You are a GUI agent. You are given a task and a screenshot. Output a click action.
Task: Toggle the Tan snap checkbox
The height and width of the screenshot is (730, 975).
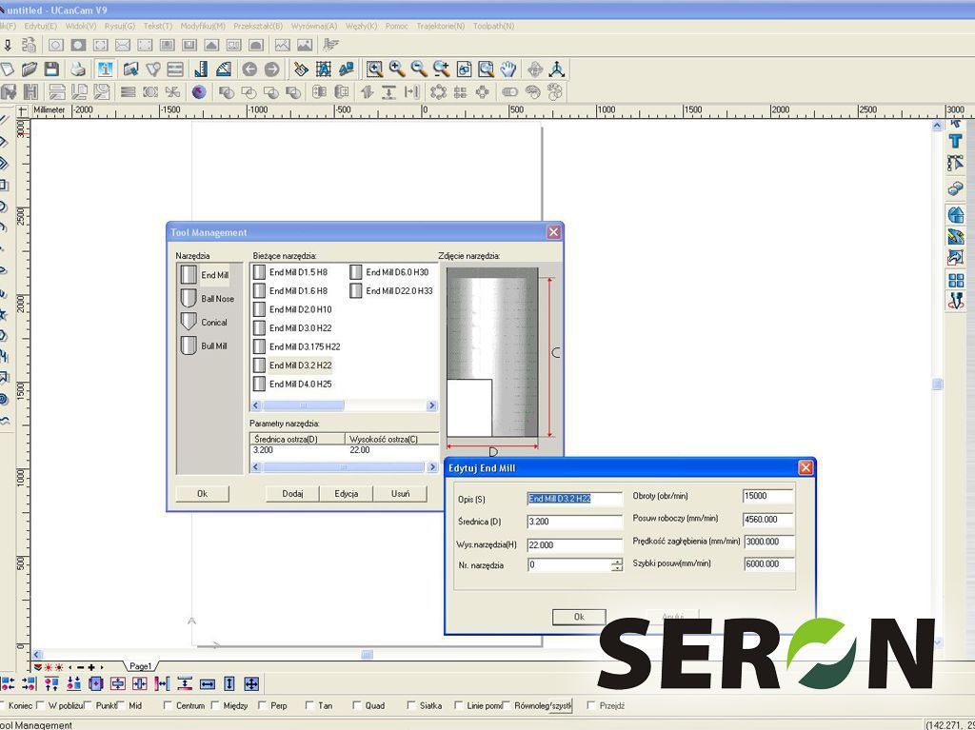tap(308, 705)
